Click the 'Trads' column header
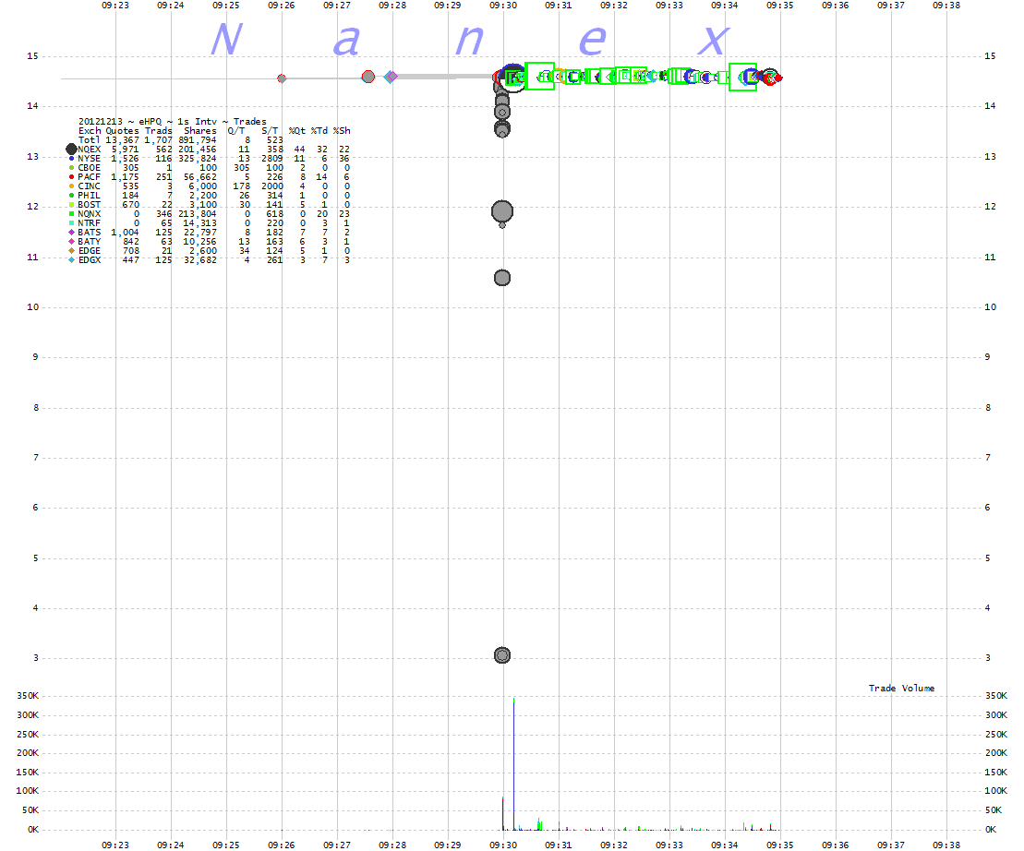1024x851 pixels. pyautogui.click(x=158, y=130)
